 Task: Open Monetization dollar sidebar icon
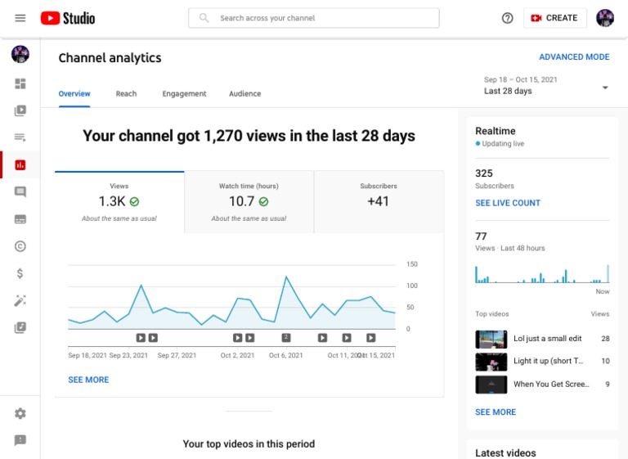(x=20, y=273)
